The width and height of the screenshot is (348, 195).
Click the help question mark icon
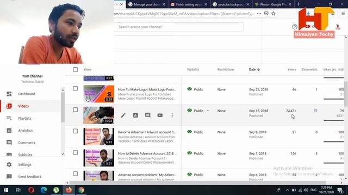click(295, 27)
